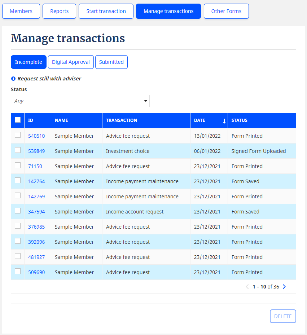Viewport: 307px width, 335px height.
Task: Go to the next page of results
Action: click(x=284, y=286)
